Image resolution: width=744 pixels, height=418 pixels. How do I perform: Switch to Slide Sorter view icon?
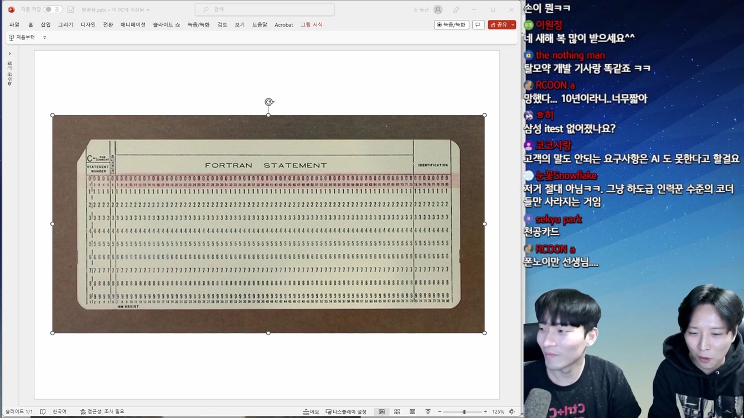(397, 412)
